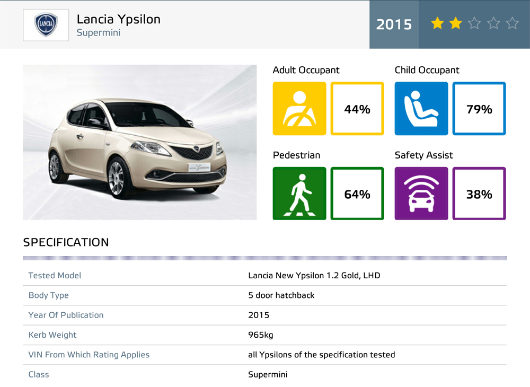Click the Kerb Weight label
530x387 pixels.
52,335
